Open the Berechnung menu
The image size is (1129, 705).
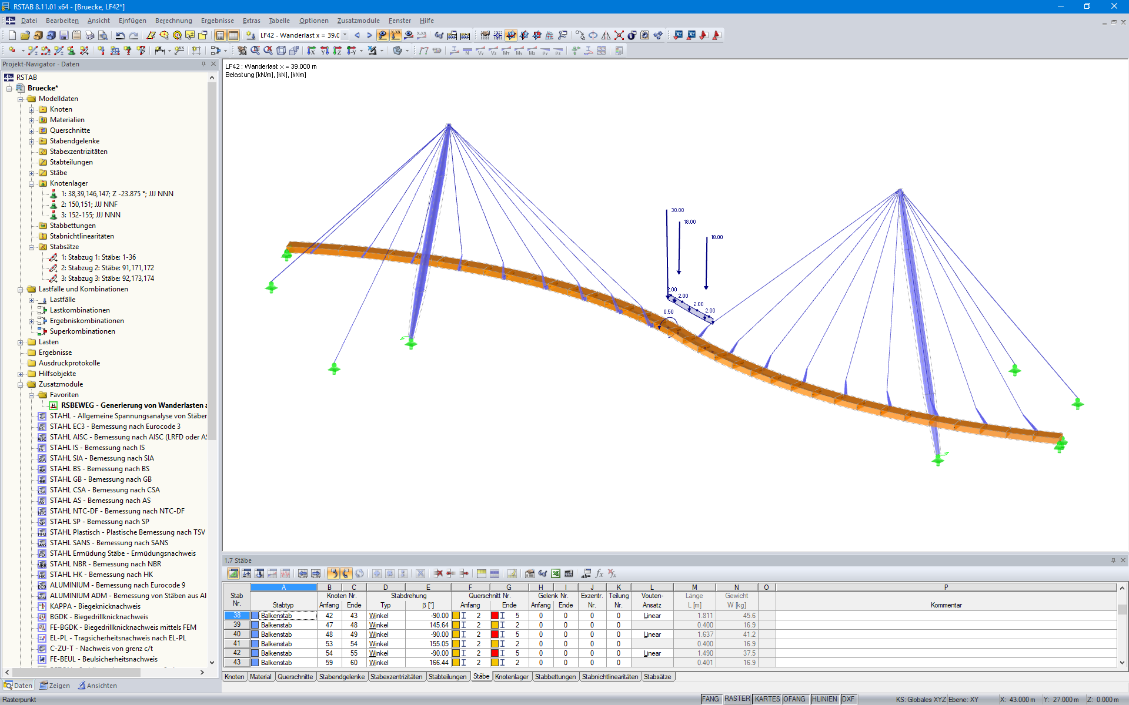[173, 21]
